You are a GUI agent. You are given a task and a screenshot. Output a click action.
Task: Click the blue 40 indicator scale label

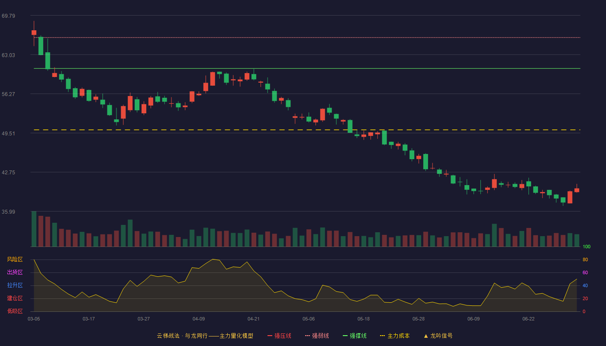(585, 286)
